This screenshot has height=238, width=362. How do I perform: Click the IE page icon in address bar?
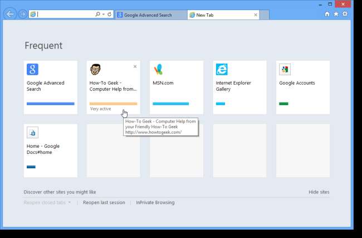[x=33, y=14]
